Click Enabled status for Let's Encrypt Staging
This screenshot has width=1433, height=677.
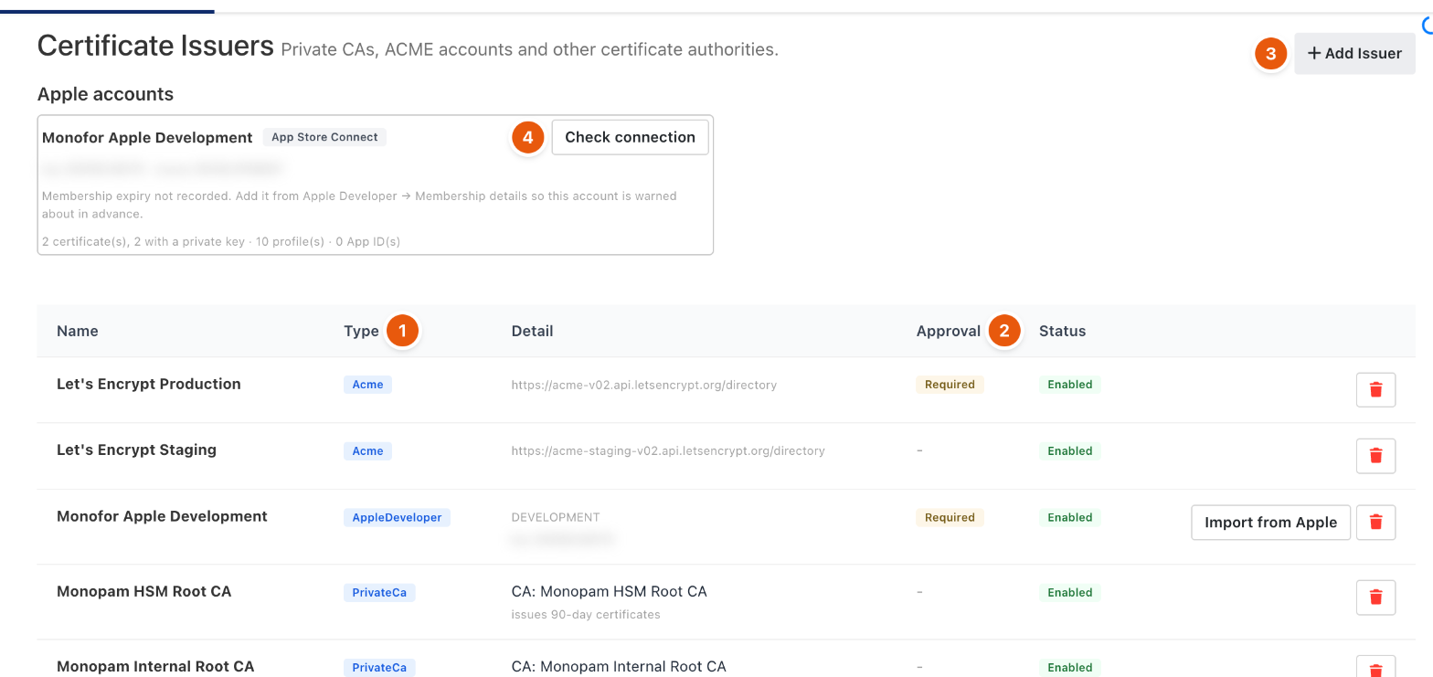[1070, 450]
